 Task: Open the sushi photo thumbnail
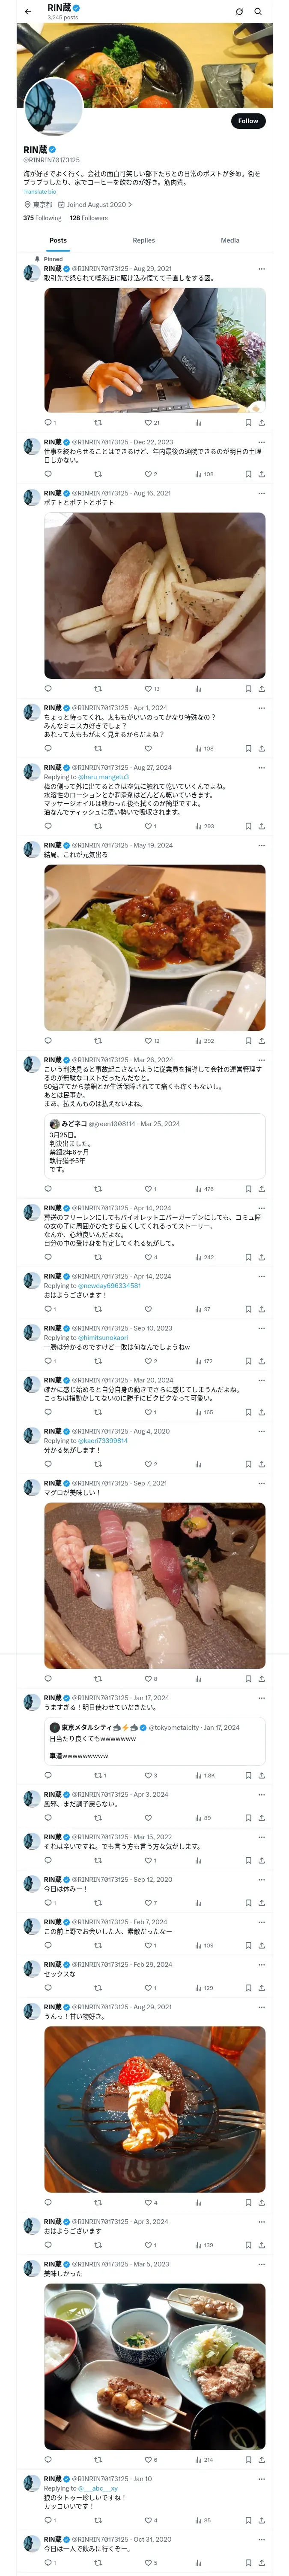[155, 1586]
